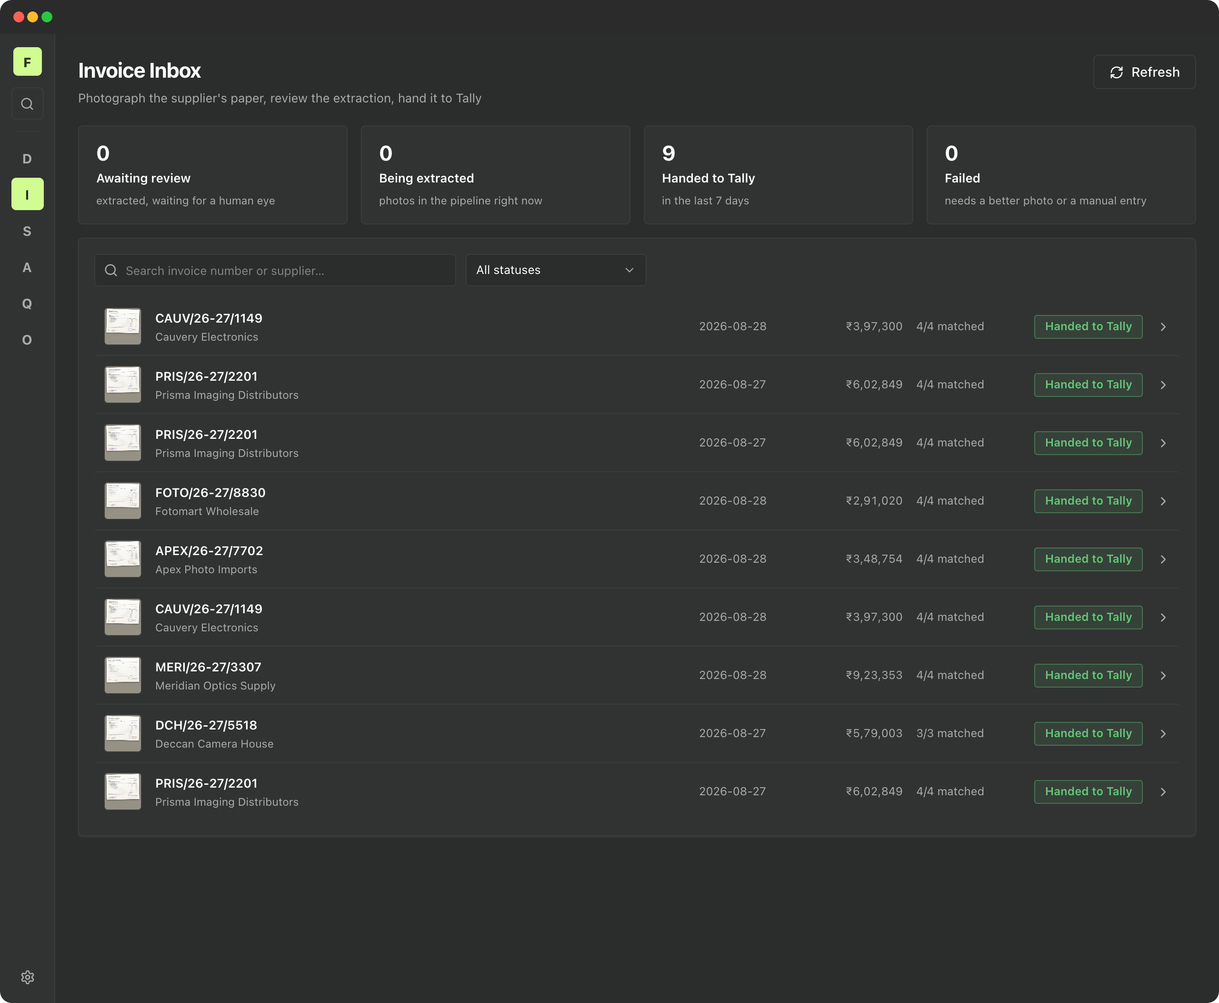Click the Meridian Optics Supply supplier name
This screenshot has width=1219, height=1003.
point(215,686)
